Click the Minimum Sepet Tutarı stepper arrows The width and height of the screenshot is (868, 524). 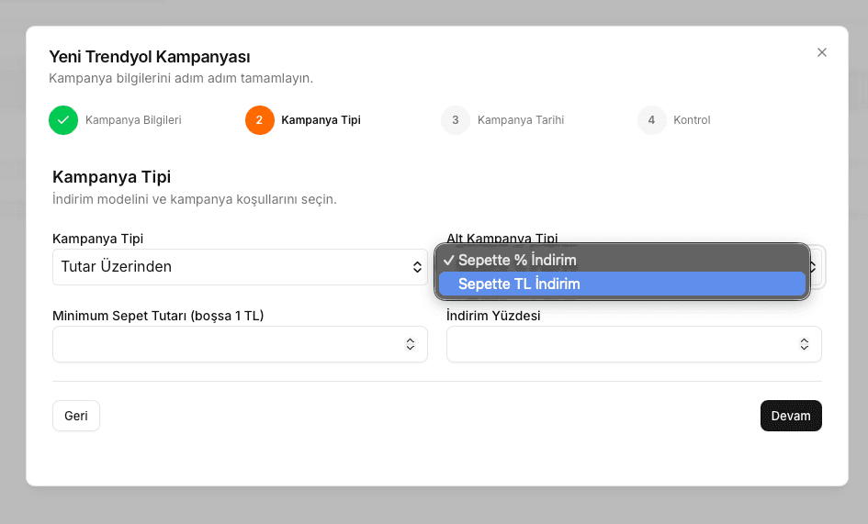coord(411,344)
